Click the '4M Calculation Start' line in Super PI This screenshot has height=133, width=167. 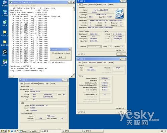click(35, 8)
